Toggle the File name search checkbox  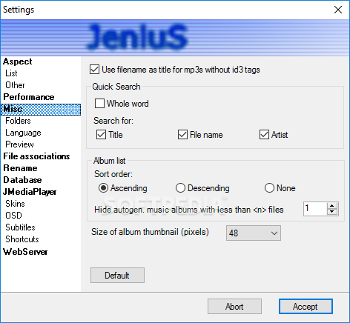(x=182, y=135)
